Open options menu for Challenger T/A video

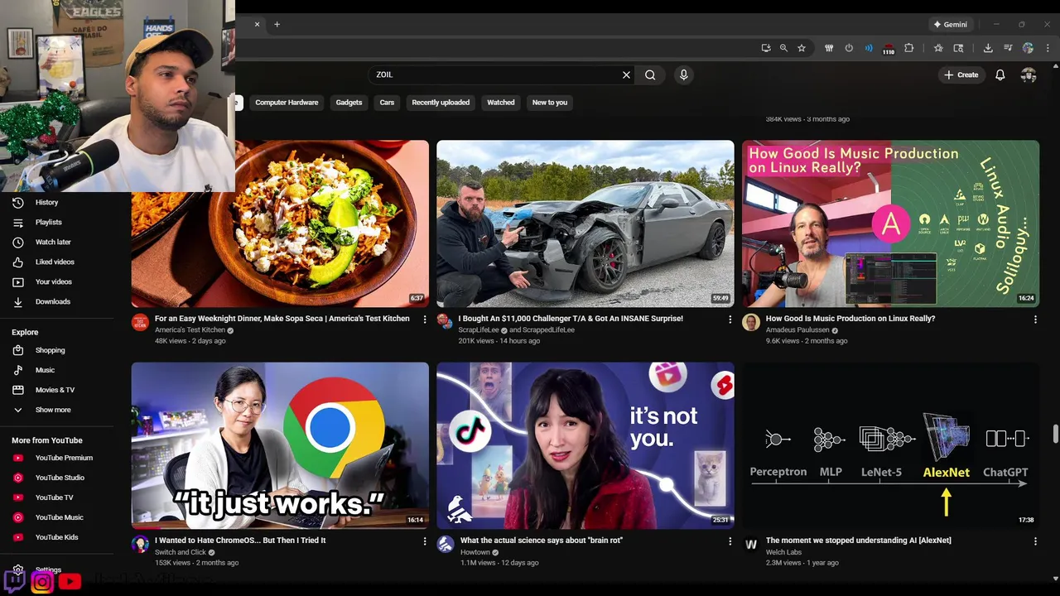point(730,320)
